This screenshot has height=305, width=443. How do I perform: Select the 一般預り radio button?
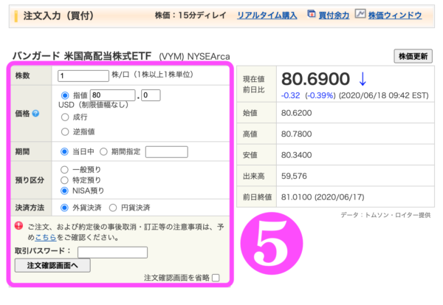tap(64, 170)
